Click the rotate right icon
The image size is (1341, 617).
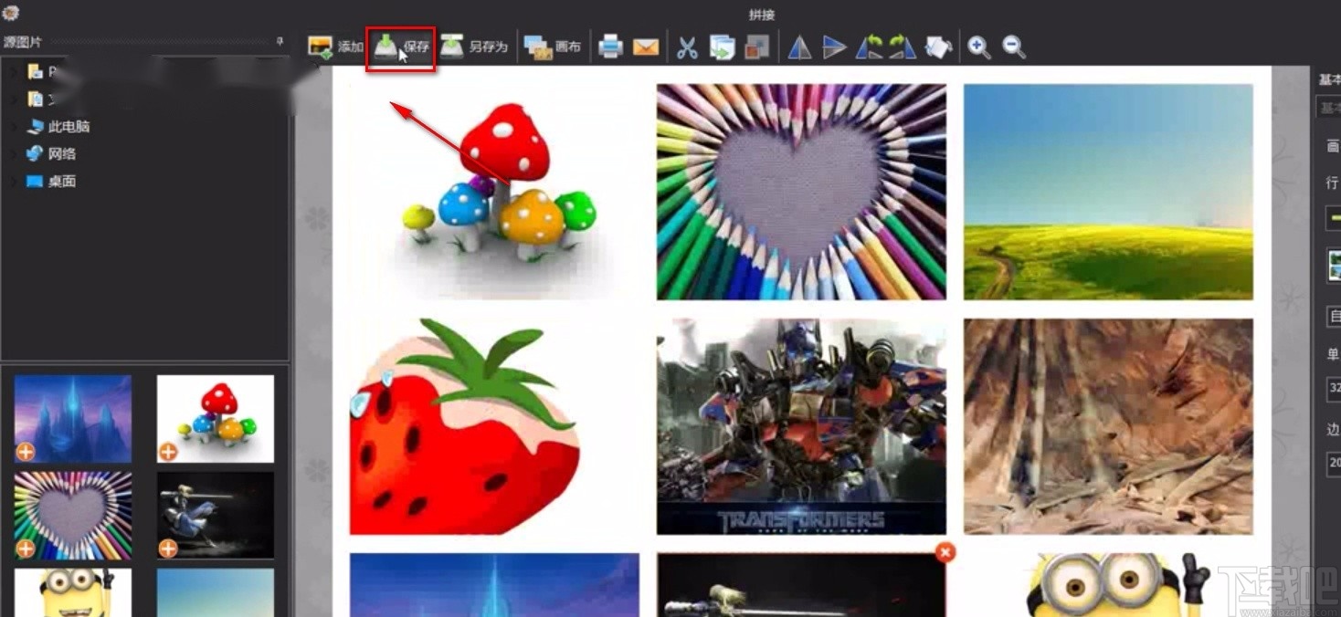point(902,47)
